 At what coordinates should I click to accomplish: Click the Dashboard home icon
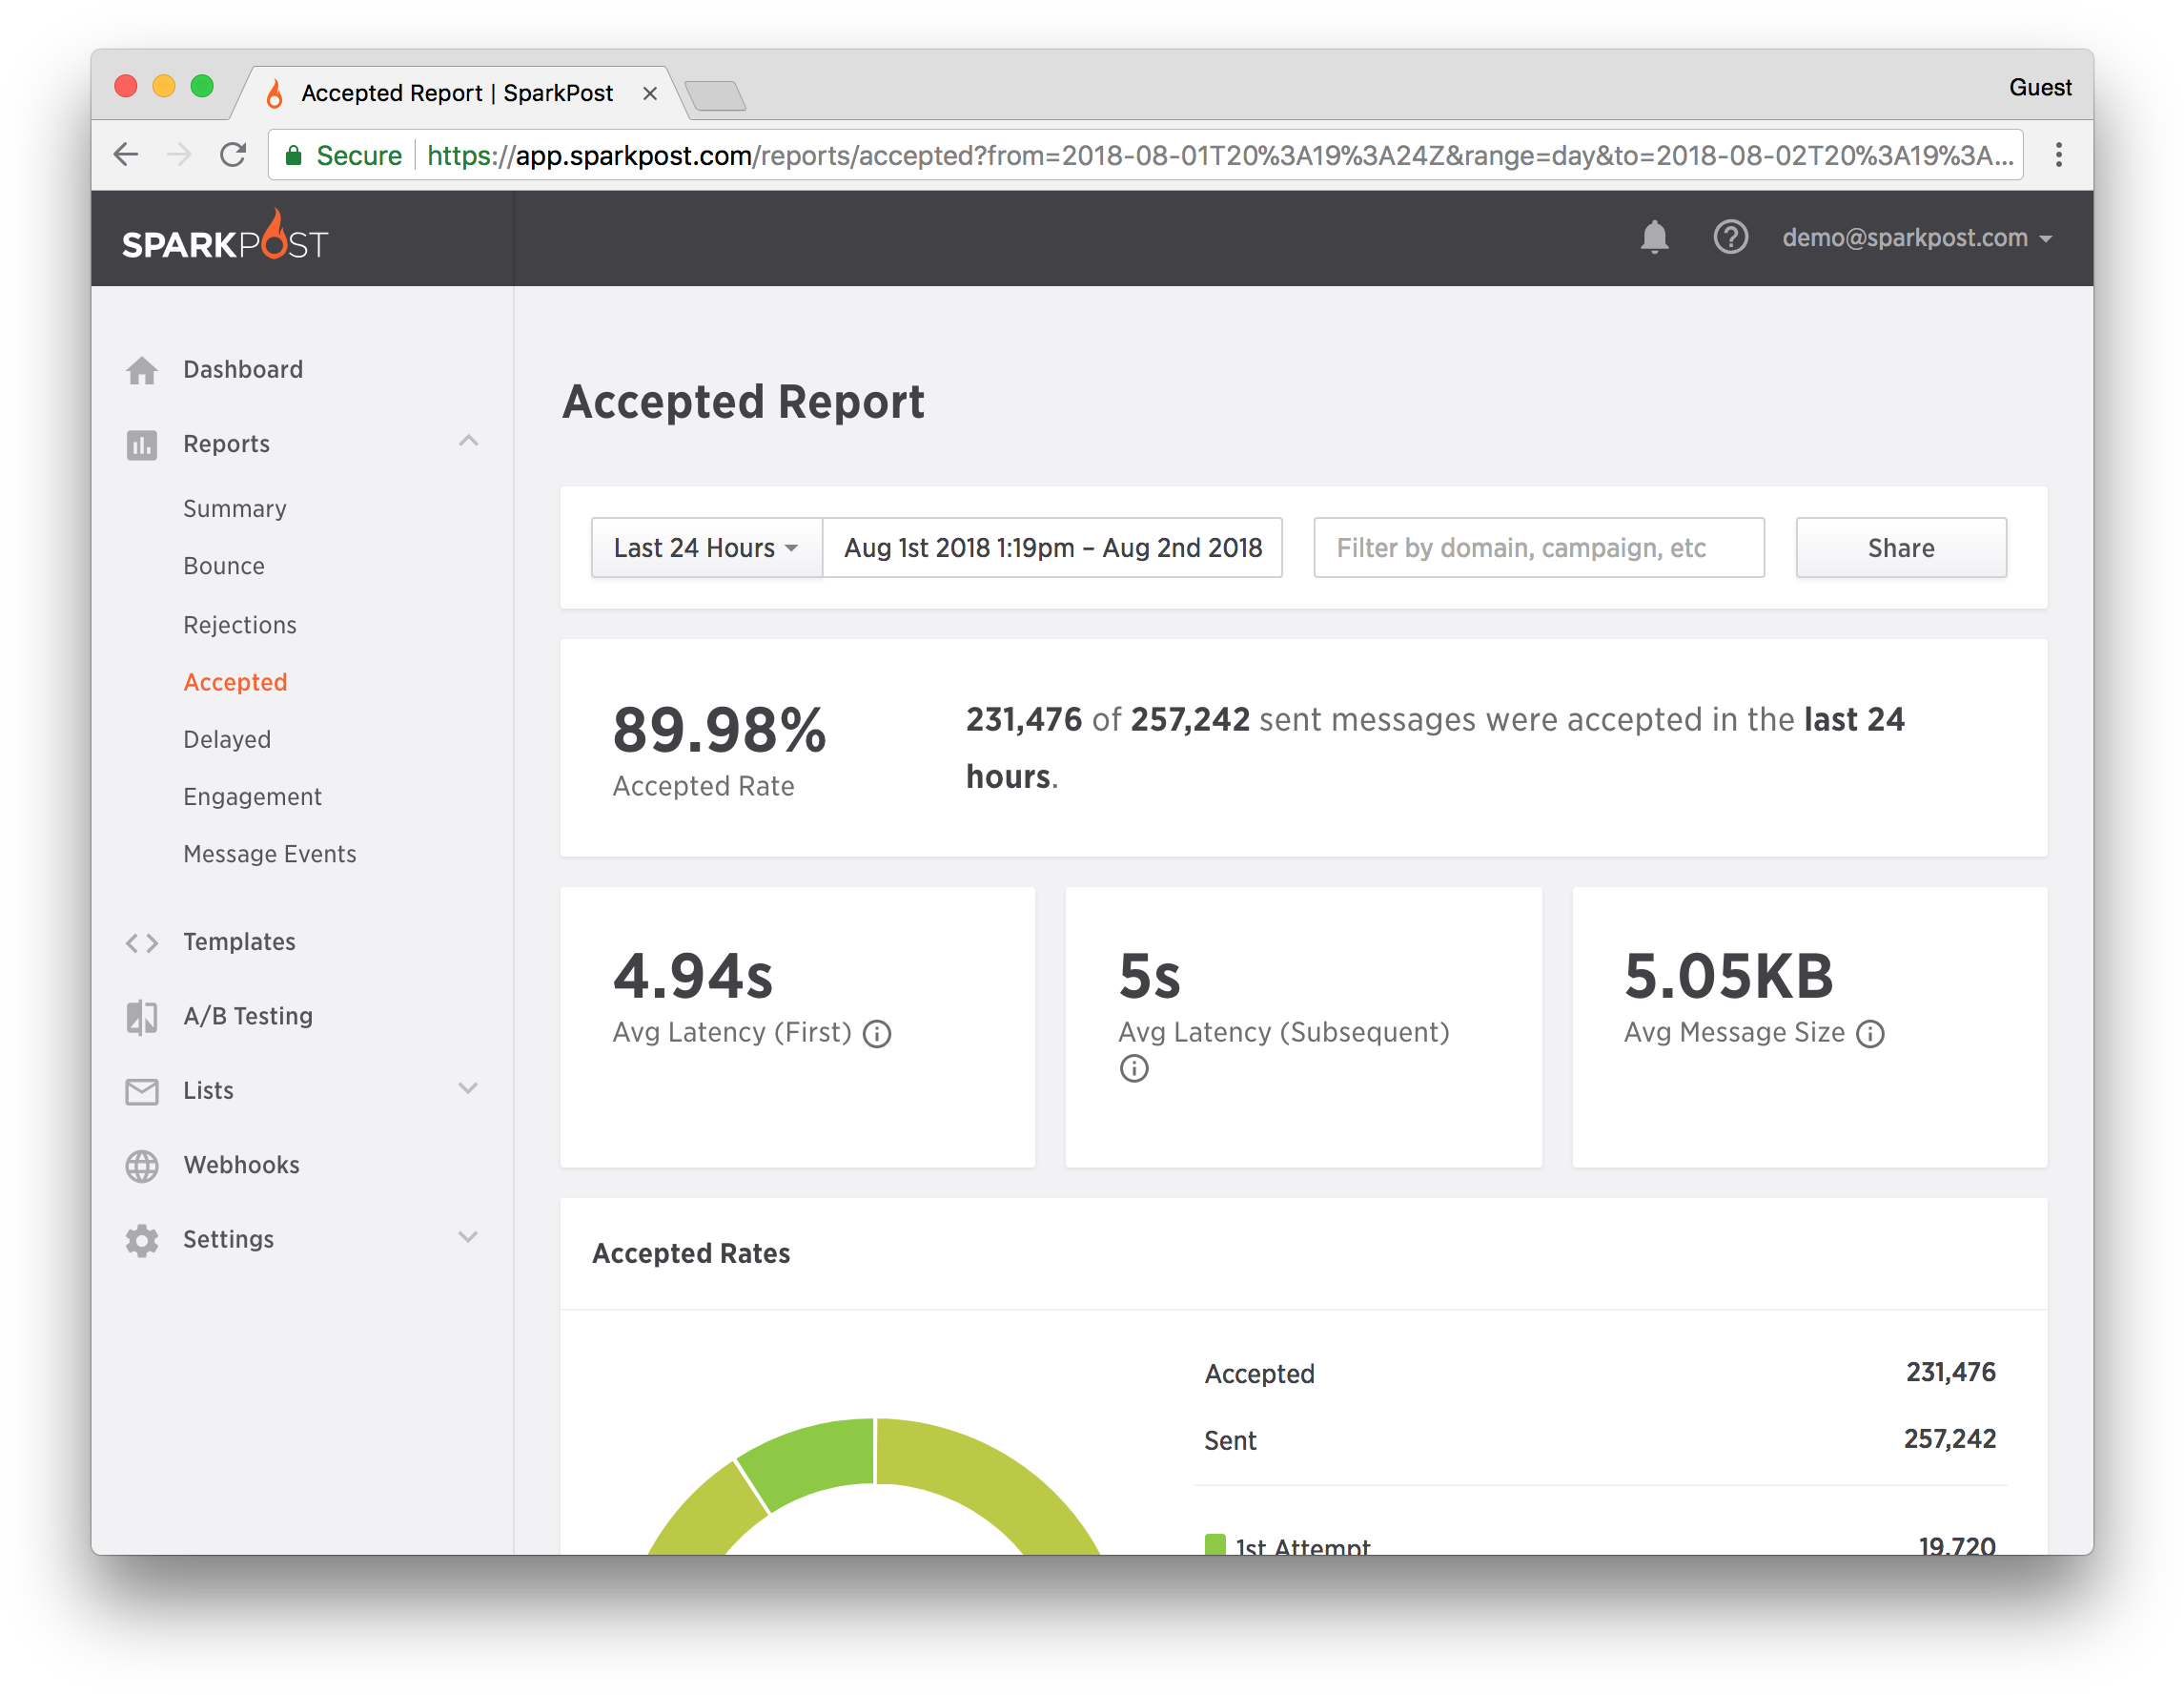tap(142, 370)
